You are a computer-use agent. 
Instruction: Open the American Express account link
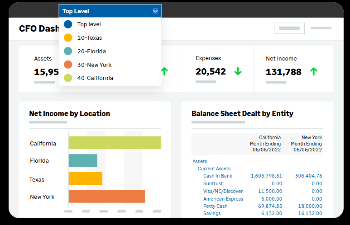pyautogui.click(x=223, y=199)
